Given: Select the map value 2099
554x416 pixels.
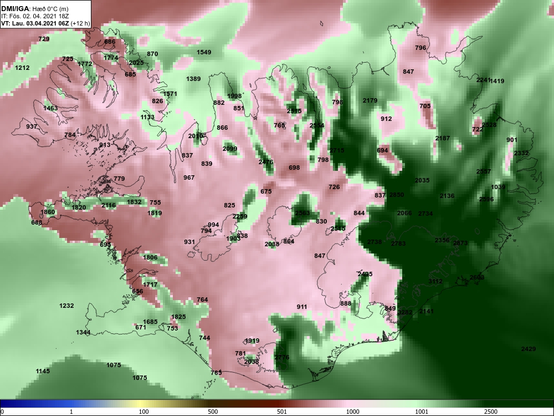Looking at the screenshot, I should click(x=230, y=149).
